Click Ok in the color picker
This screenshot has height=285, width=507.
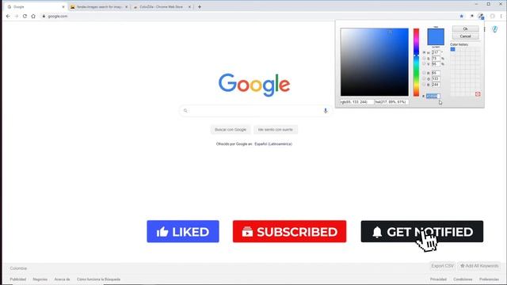click(x=465, y=28)
